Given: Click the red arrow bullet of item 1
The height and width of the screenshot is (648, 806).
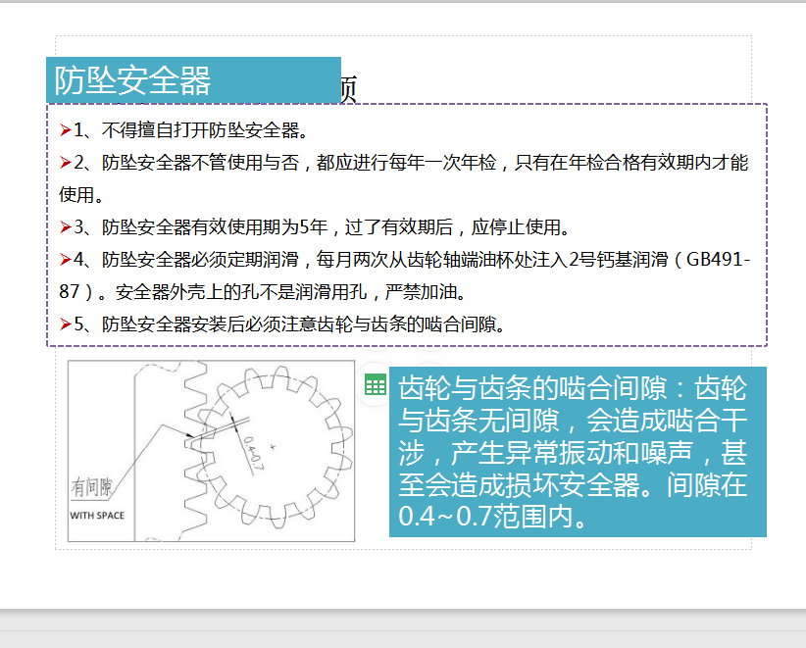Looking at the screenshot, I should (x=65, y=129).
